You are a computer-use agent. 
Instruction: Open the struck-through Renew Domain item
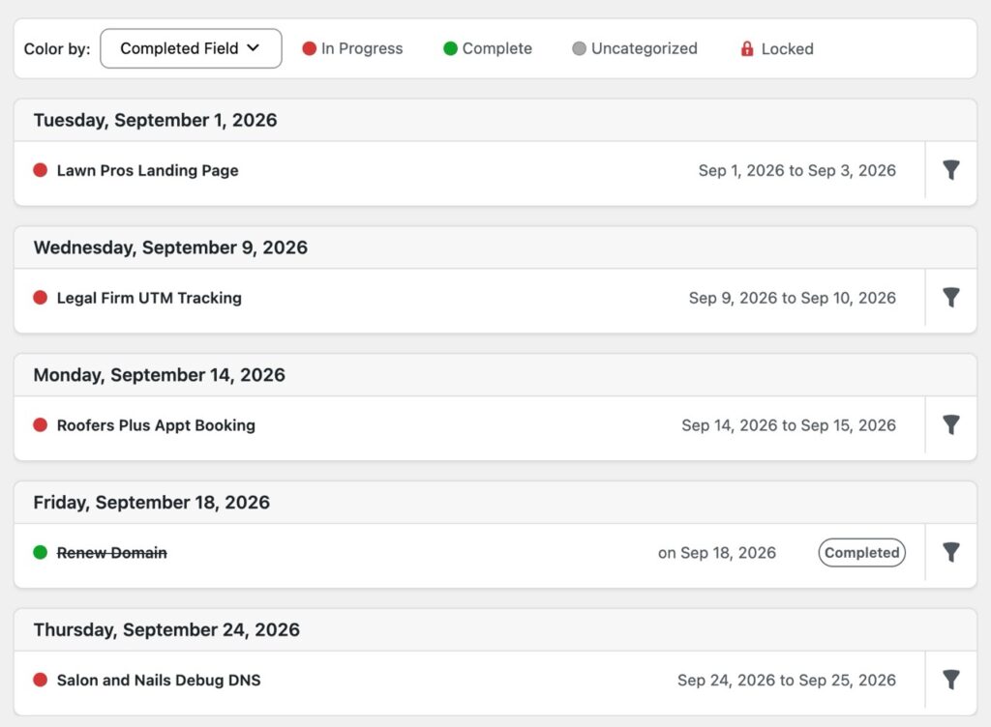pos(112,553)
